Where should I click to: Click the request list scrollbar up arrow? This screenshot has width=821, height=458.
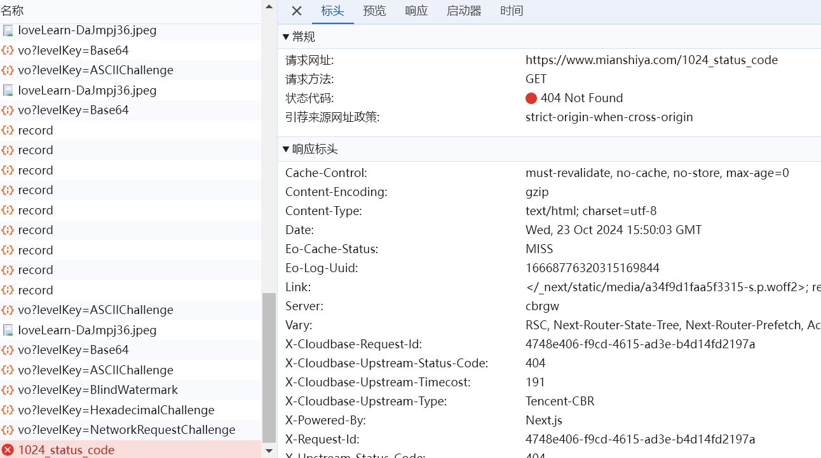coord(269,7)
